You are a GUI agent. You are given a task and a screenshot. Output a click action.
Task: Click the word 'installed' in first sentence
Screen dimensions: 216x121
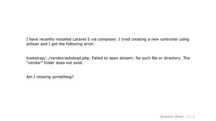[x=63, y=39]
